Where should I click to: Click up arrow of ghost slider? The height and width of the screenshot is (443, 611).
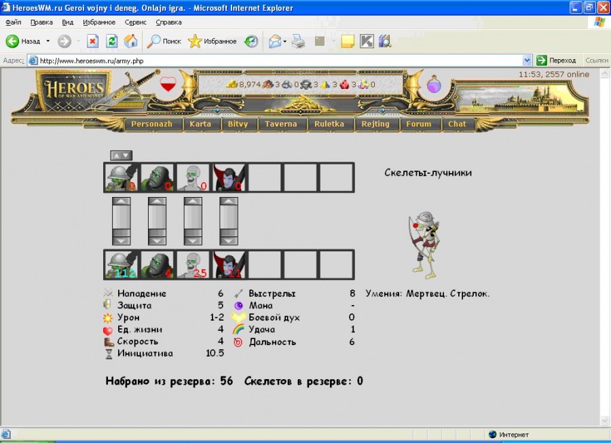coord(193,201)
